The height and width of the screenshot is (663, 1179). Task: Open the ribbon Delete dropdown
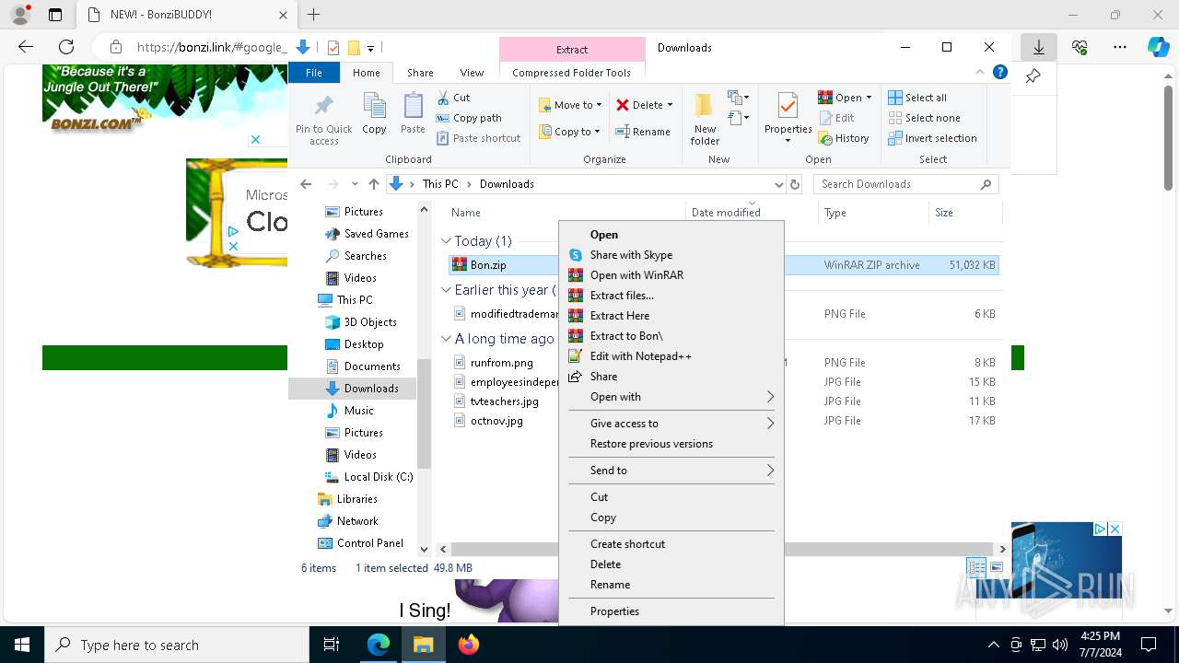[x=644, y=105]
